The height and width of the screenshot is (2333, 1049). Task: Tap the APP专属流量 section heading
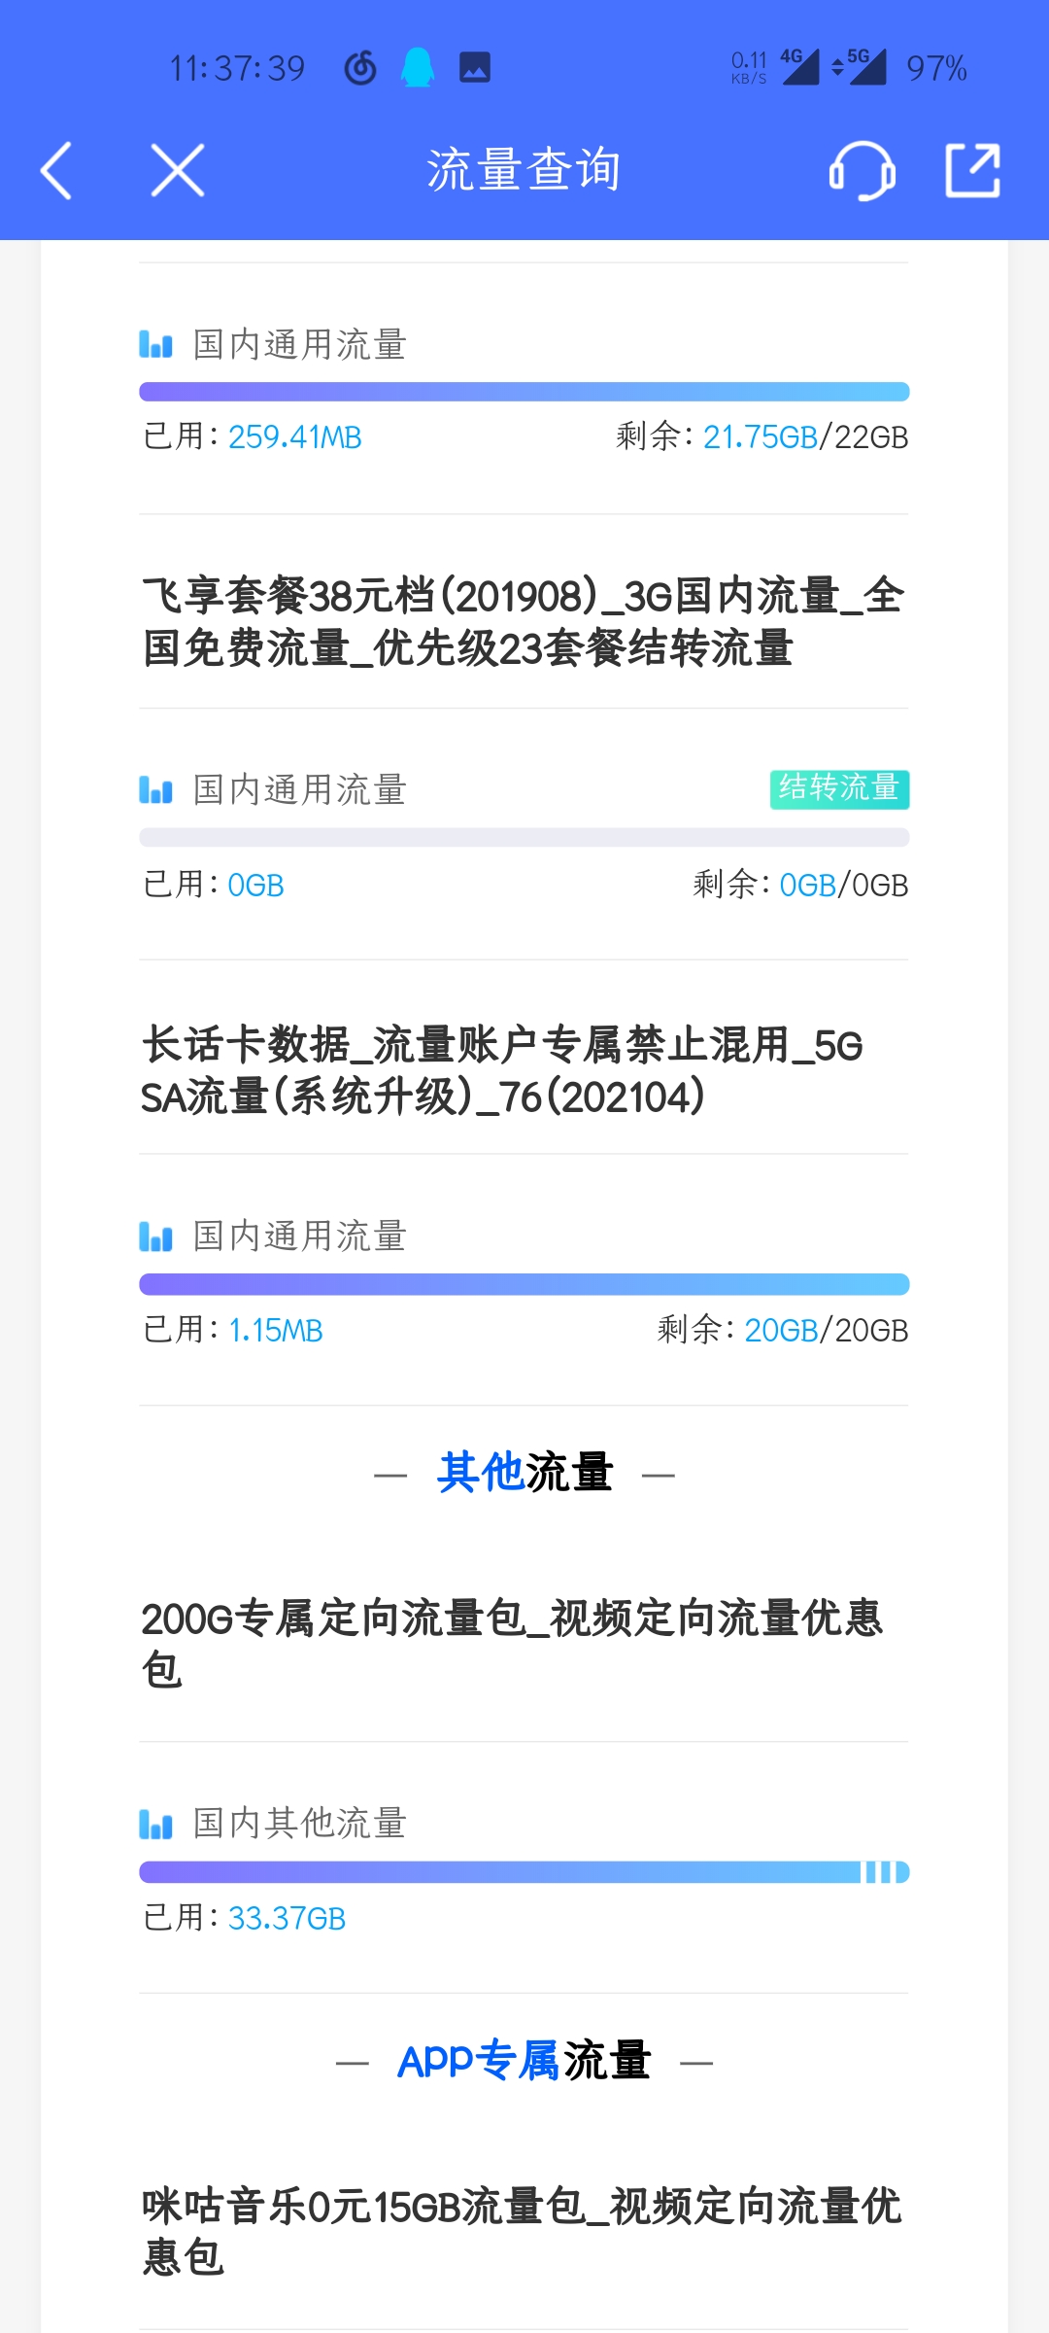pos(524,2061)
